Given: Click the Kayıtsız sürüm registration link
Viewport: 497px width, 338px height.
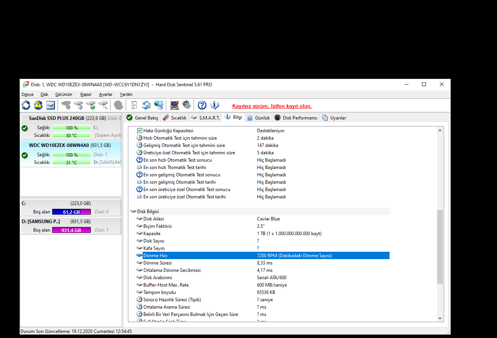Looking at the screenshot, I should pos(272,106).
